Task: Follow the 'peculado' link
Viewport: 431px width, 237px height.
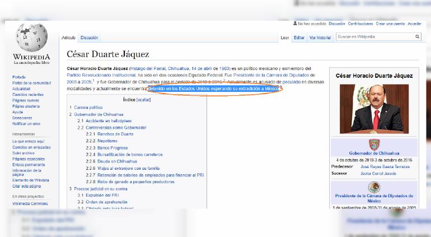Action: [292, 82]
